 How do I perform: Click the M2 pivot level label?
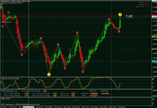[128, 50]
